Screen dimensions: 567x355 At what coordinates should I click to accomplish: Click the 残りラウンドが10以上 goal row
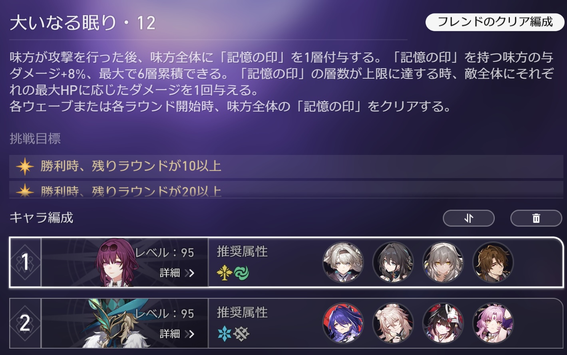286,166
